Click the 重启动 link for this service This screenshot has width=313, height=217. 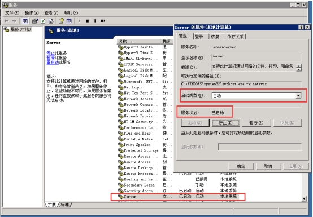coord(53,63)
